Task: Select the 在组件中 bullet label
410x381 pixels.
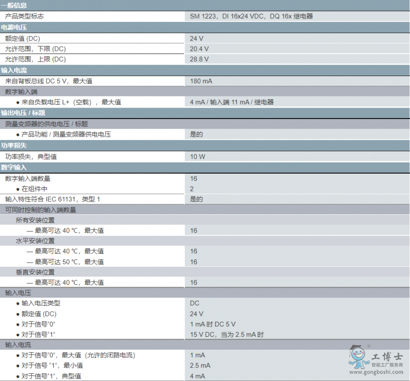Action: 34,189
